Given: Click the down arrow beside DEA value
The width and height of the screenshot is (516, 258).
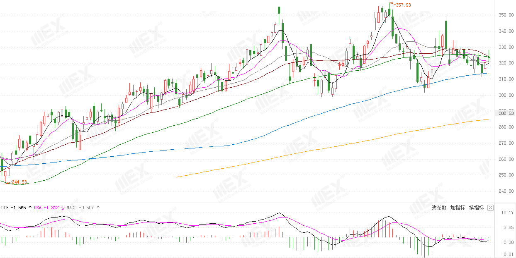Looking at the screenshot, I should pyautogui.click(x=63, y=208).
